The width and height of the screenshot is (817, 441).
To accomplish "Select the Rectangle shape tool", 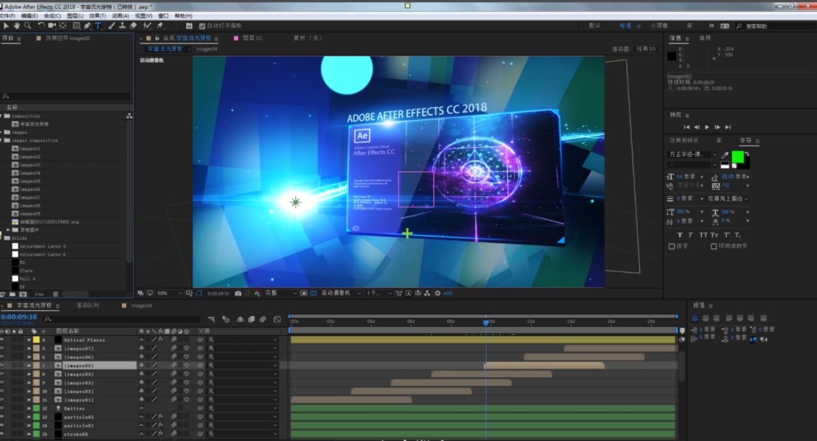I will pos(77,26).
